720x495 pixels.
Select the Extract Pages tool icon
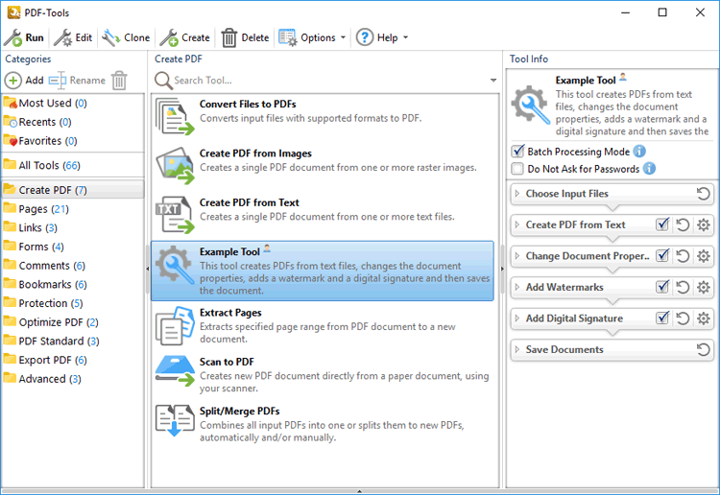(175, 325)
